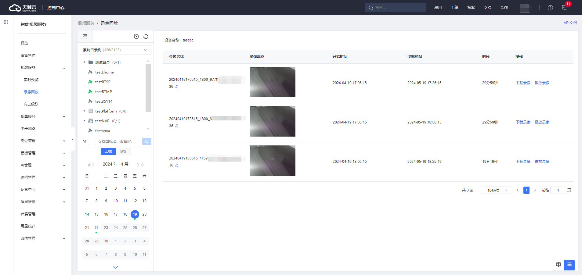This screenshot has width=582, height=275.
Task: Open 费用 in top navigation
Action: click(438, 8)
